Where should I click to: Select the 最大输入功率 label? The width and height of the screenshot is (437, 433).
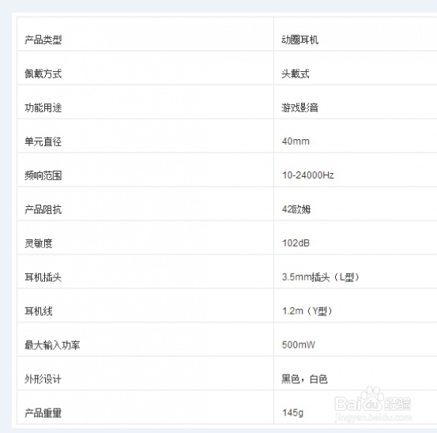(52, 345)
